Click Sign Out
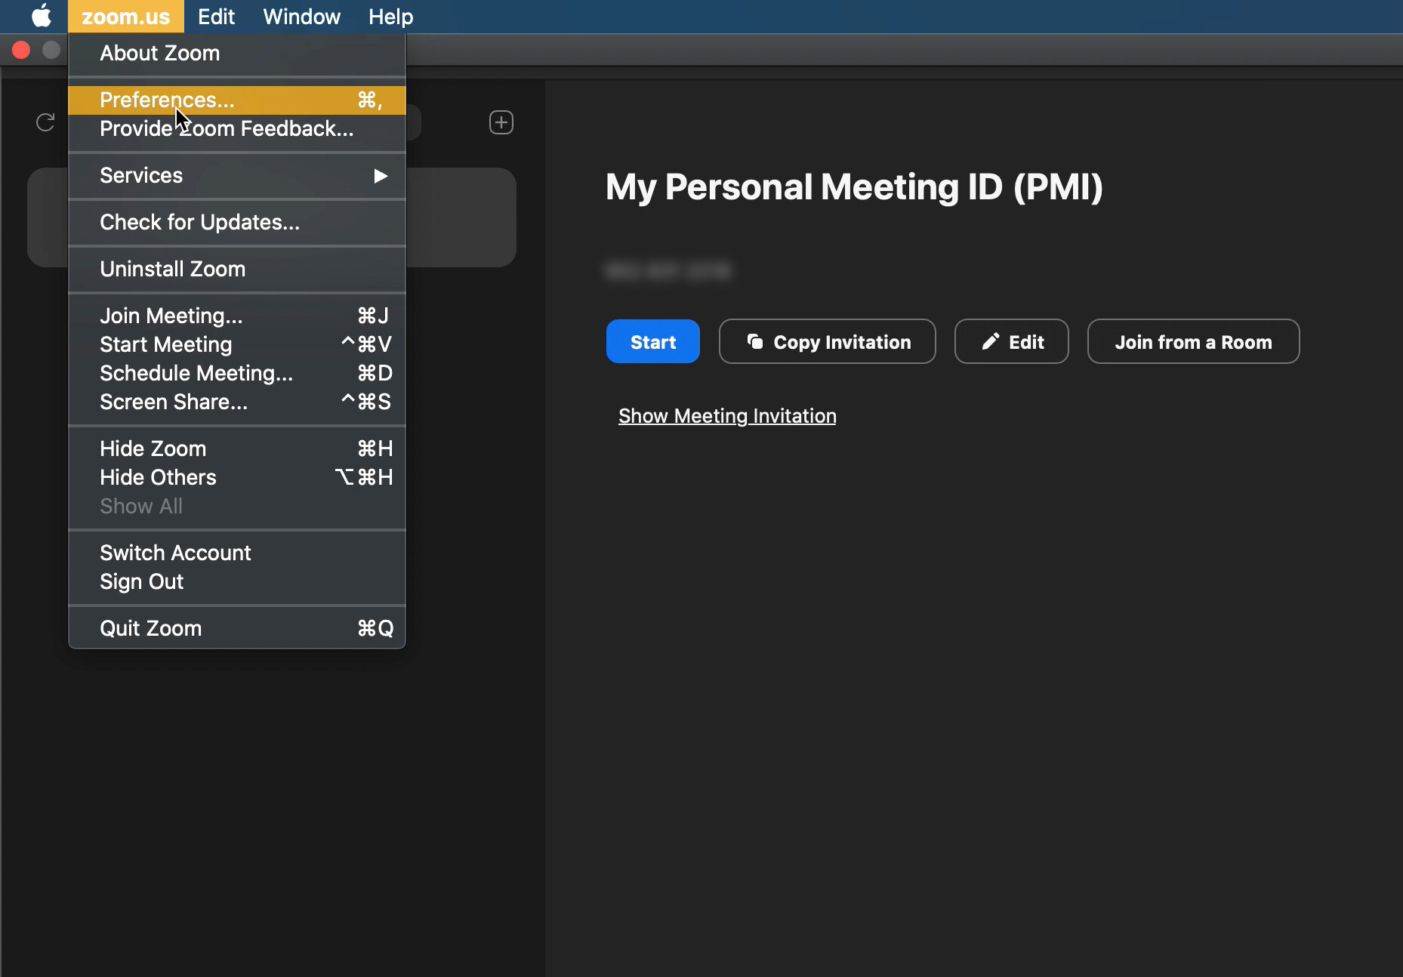This screenshot has height=977, width=1403. tap(237, 581)
